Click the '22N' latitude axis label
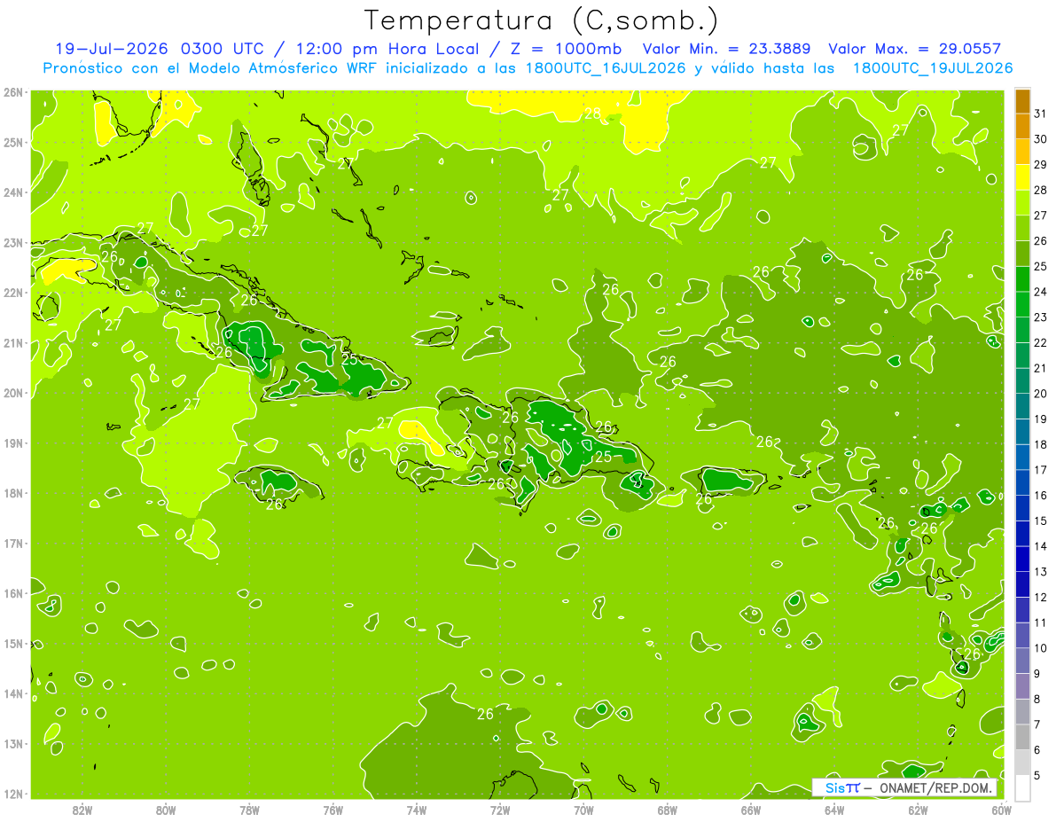Image resolution: width=1064 pixels, height=822 pixels. pos(12,293)
